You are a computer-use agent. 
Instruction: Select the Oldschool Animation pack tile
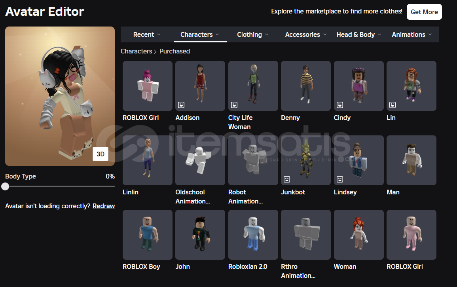[200, 160]
